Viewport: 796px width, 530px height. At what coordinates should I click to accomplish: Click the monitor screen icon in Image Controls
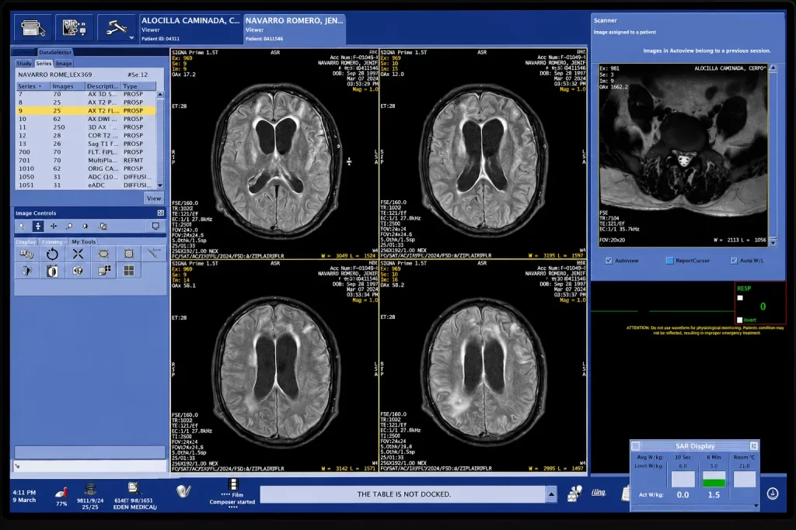point(155,227)
